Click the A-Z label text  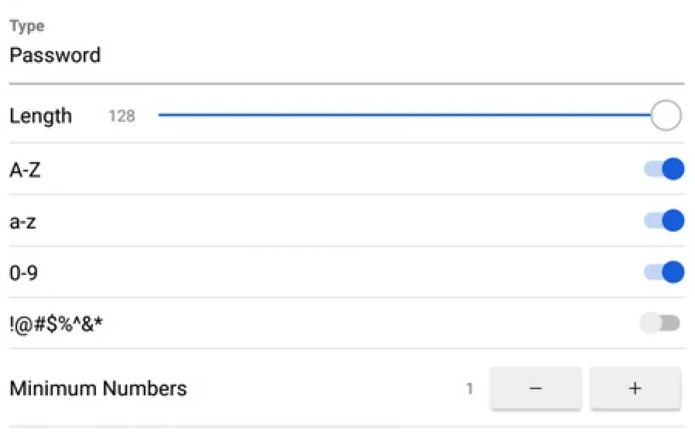pyautogui.click(x=25, y=170)
